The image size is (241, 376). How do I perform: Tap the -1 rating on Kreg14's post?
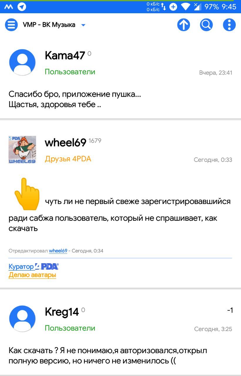pyautogui.click(x=230, y=310)
